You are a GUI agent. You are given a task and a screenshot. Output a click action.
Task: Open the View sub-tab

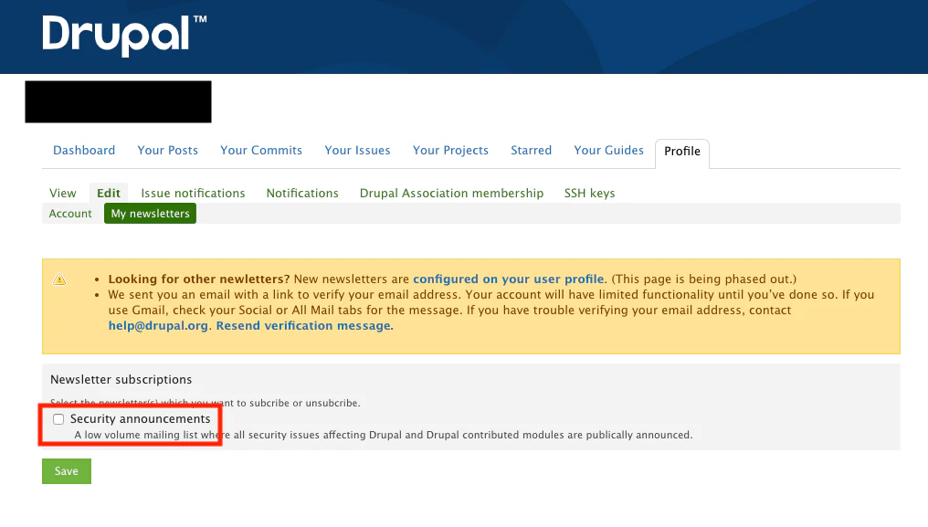tap(63, 193)
